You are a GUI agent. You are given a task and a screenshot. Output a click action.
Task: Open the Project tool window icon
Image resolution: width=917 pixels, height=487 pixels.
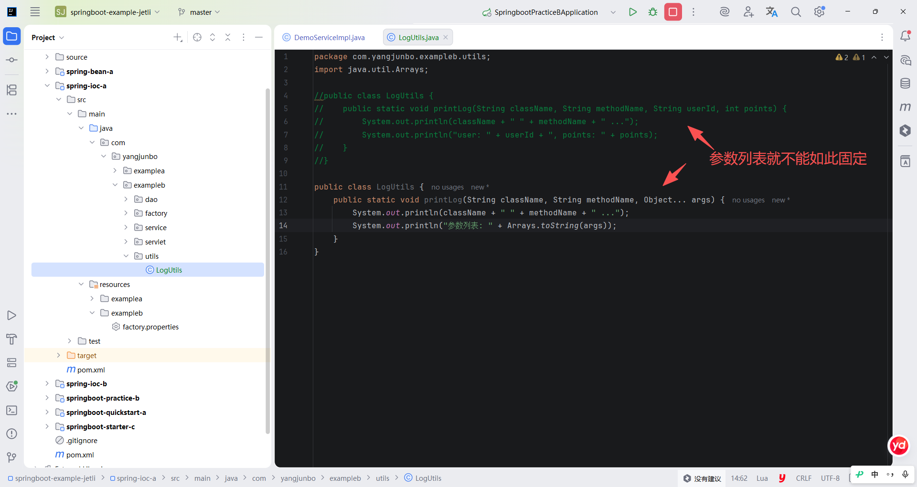(x=12, y=36)
